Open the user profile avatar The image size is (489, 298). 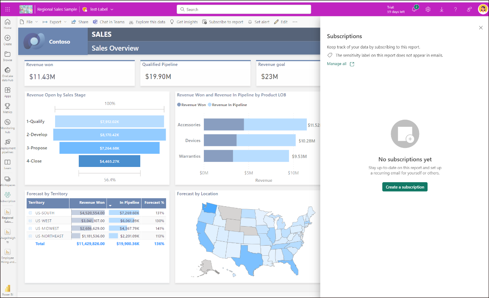tap(483, 9)
